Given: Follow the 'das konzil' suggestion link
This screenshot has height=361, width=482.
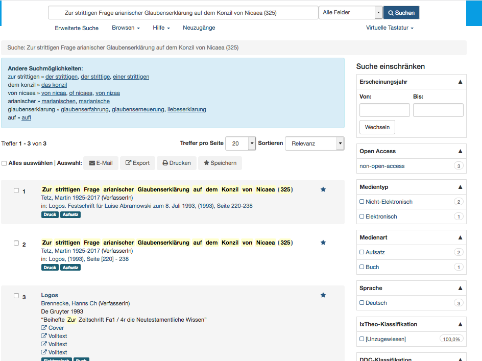Looking at the screenshot, I should (54, 85).
